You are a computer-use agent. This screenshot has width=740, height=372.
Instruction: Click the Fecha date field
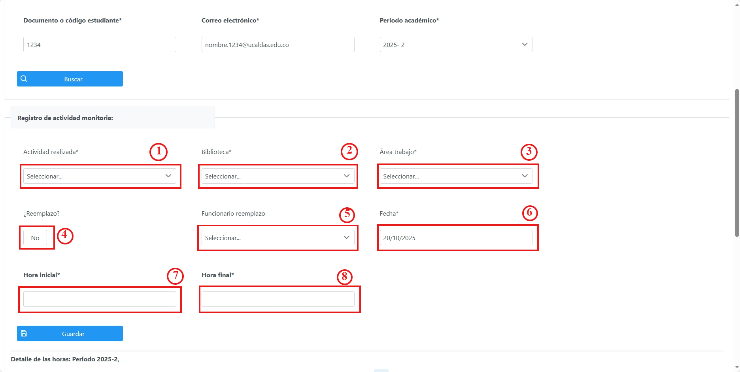tap(456, 238)
